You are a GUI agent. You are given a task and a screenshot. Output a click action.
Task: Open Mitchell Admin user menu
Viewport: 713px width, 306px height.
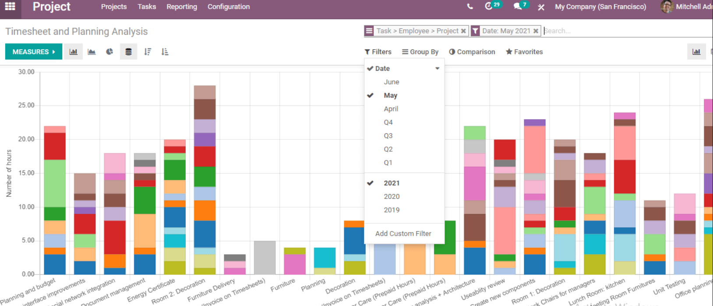686,7
